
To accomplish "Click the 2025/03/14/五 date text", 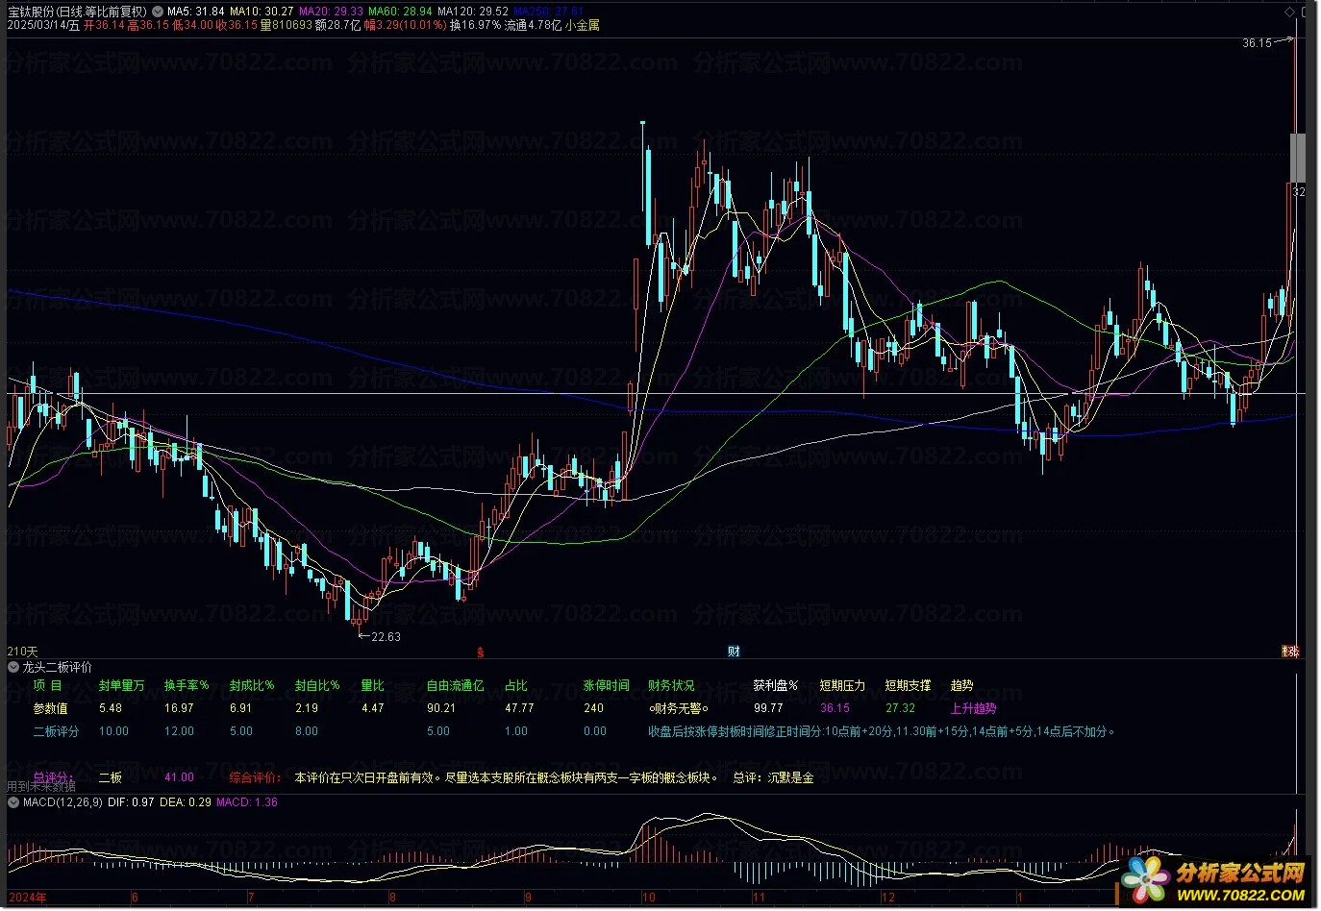I will click(43, 25).
